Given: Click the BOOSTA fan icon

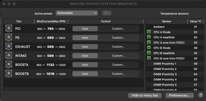Looking at the screenshot, I should coord(9,65).
